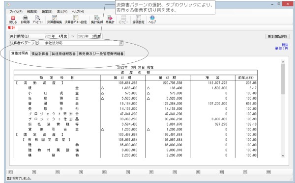Click the scrollbar down arrow

pyautogui.click(x=283, y=156)
